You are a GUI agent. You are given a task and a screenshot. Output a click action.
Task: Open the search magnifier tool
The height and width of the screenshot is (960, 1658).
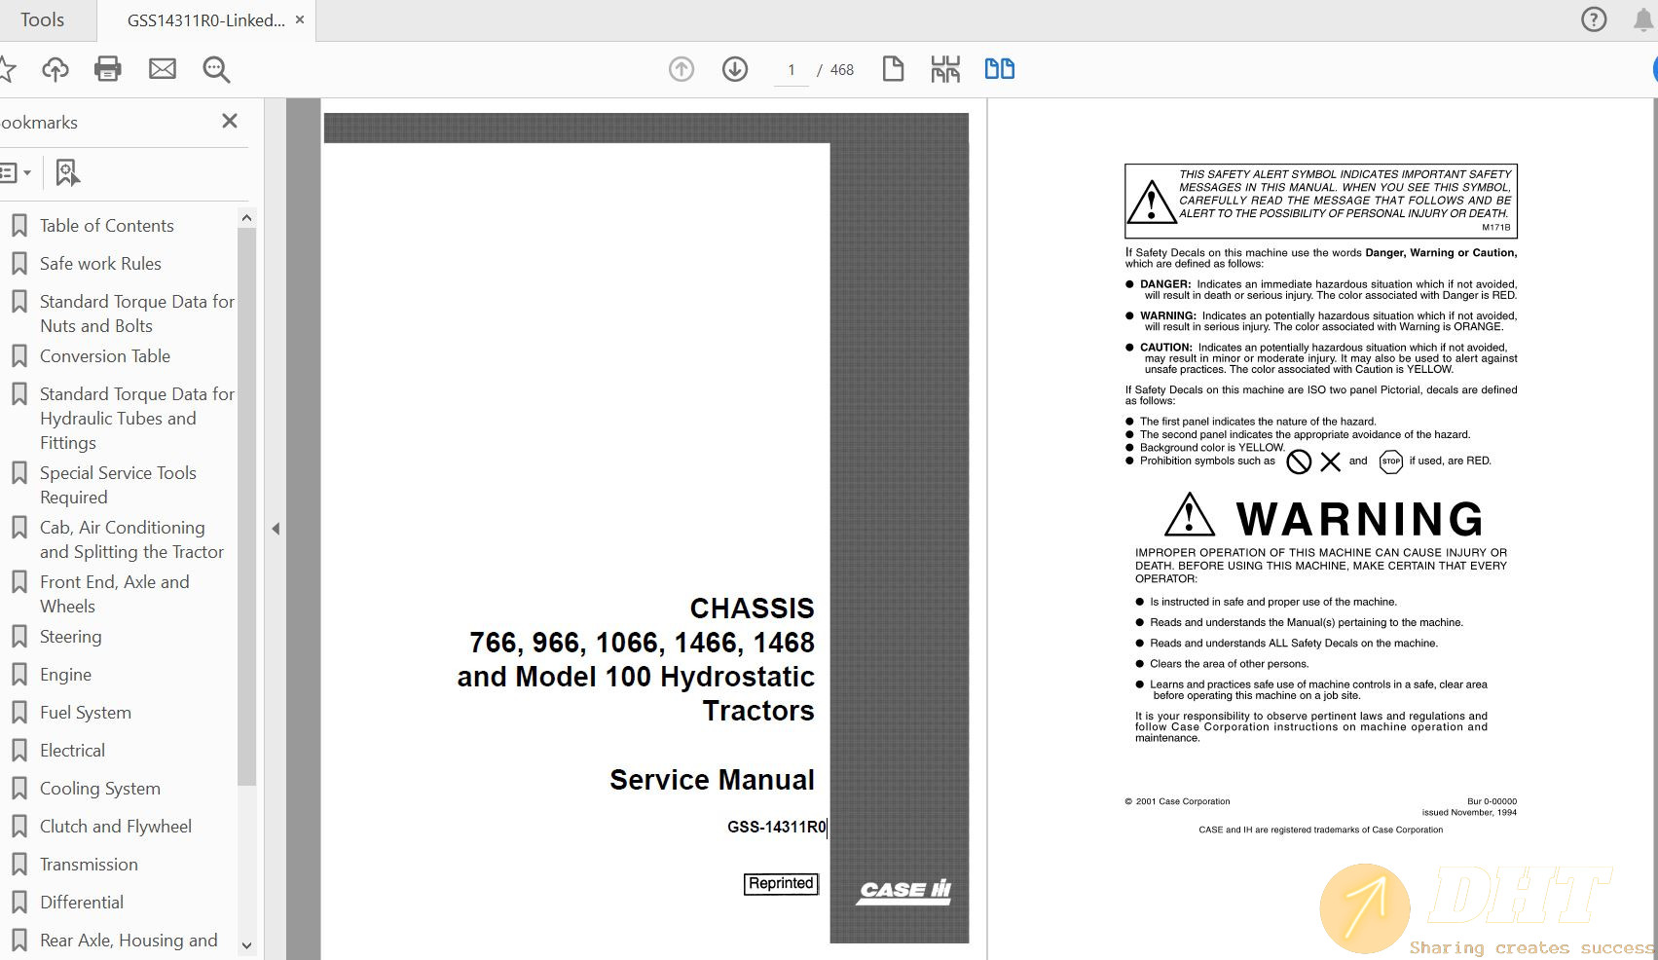(216, 69)
